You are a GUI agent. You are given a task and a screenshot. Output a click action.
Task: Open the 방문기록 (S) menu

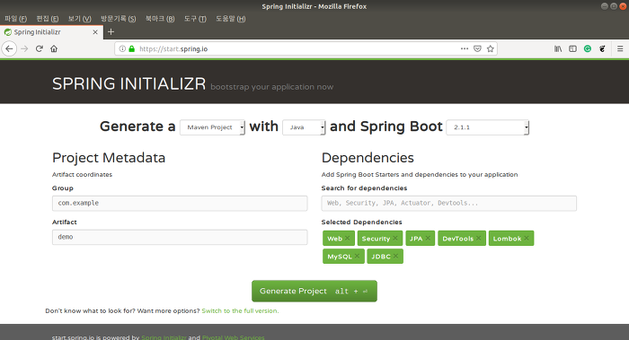[x=118, y=19]
